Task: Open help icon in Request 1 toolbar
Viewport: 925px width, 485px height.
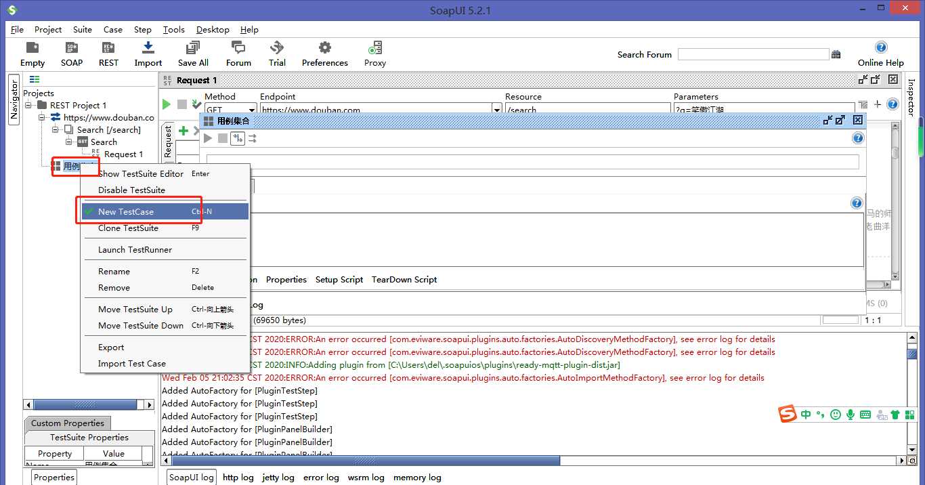Action: (892, 104)
